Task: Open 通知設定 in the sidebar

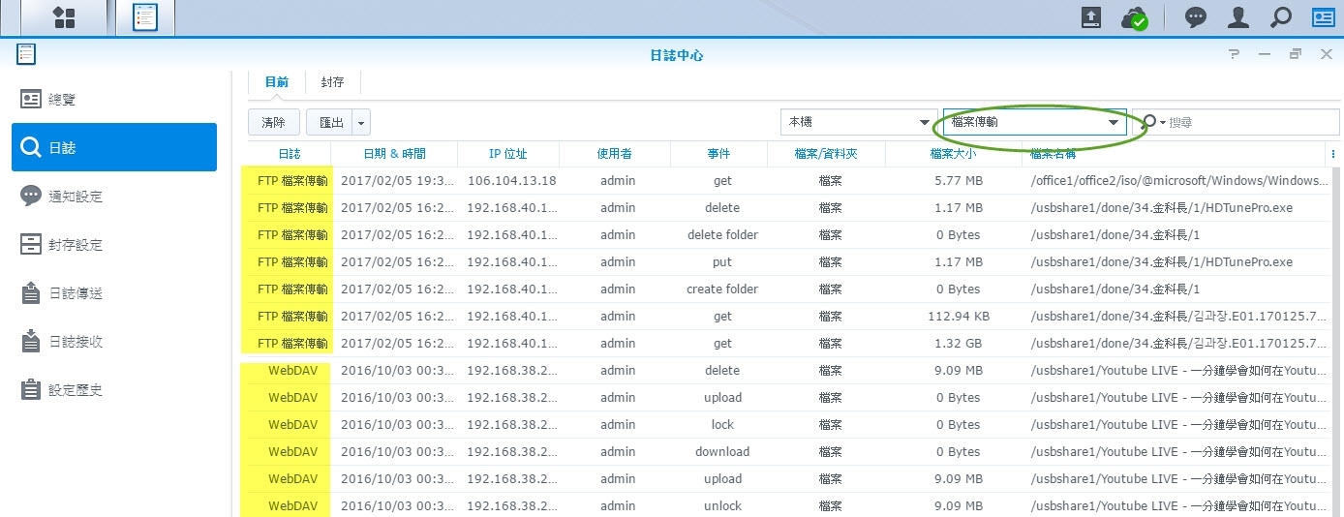Action: (x=114, y=196)
